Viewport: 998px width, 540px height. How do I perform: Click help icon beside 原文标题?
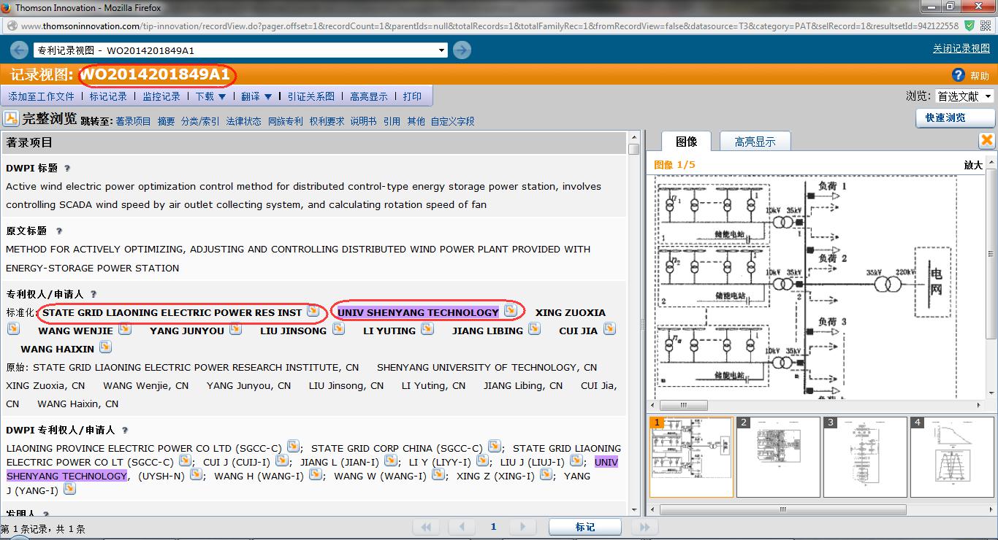pos(59,231)
